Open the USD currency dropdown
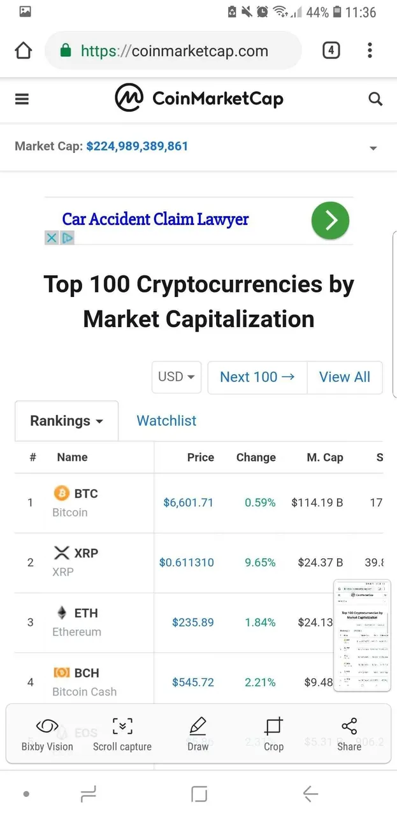The width and height of the screenshot is (397, 816). coord(177,377)
